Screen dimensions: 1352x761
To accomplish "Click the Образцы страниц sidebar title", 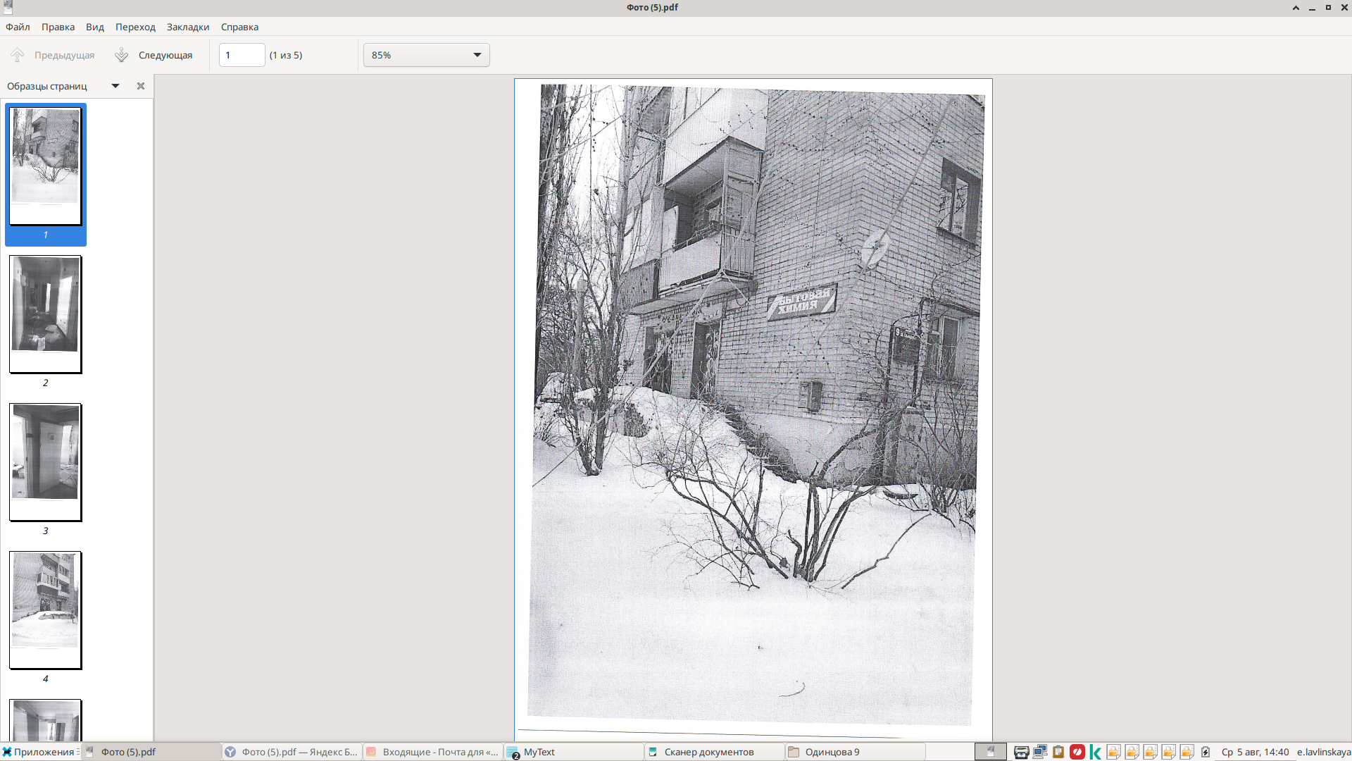I will (x=47, y=86).
